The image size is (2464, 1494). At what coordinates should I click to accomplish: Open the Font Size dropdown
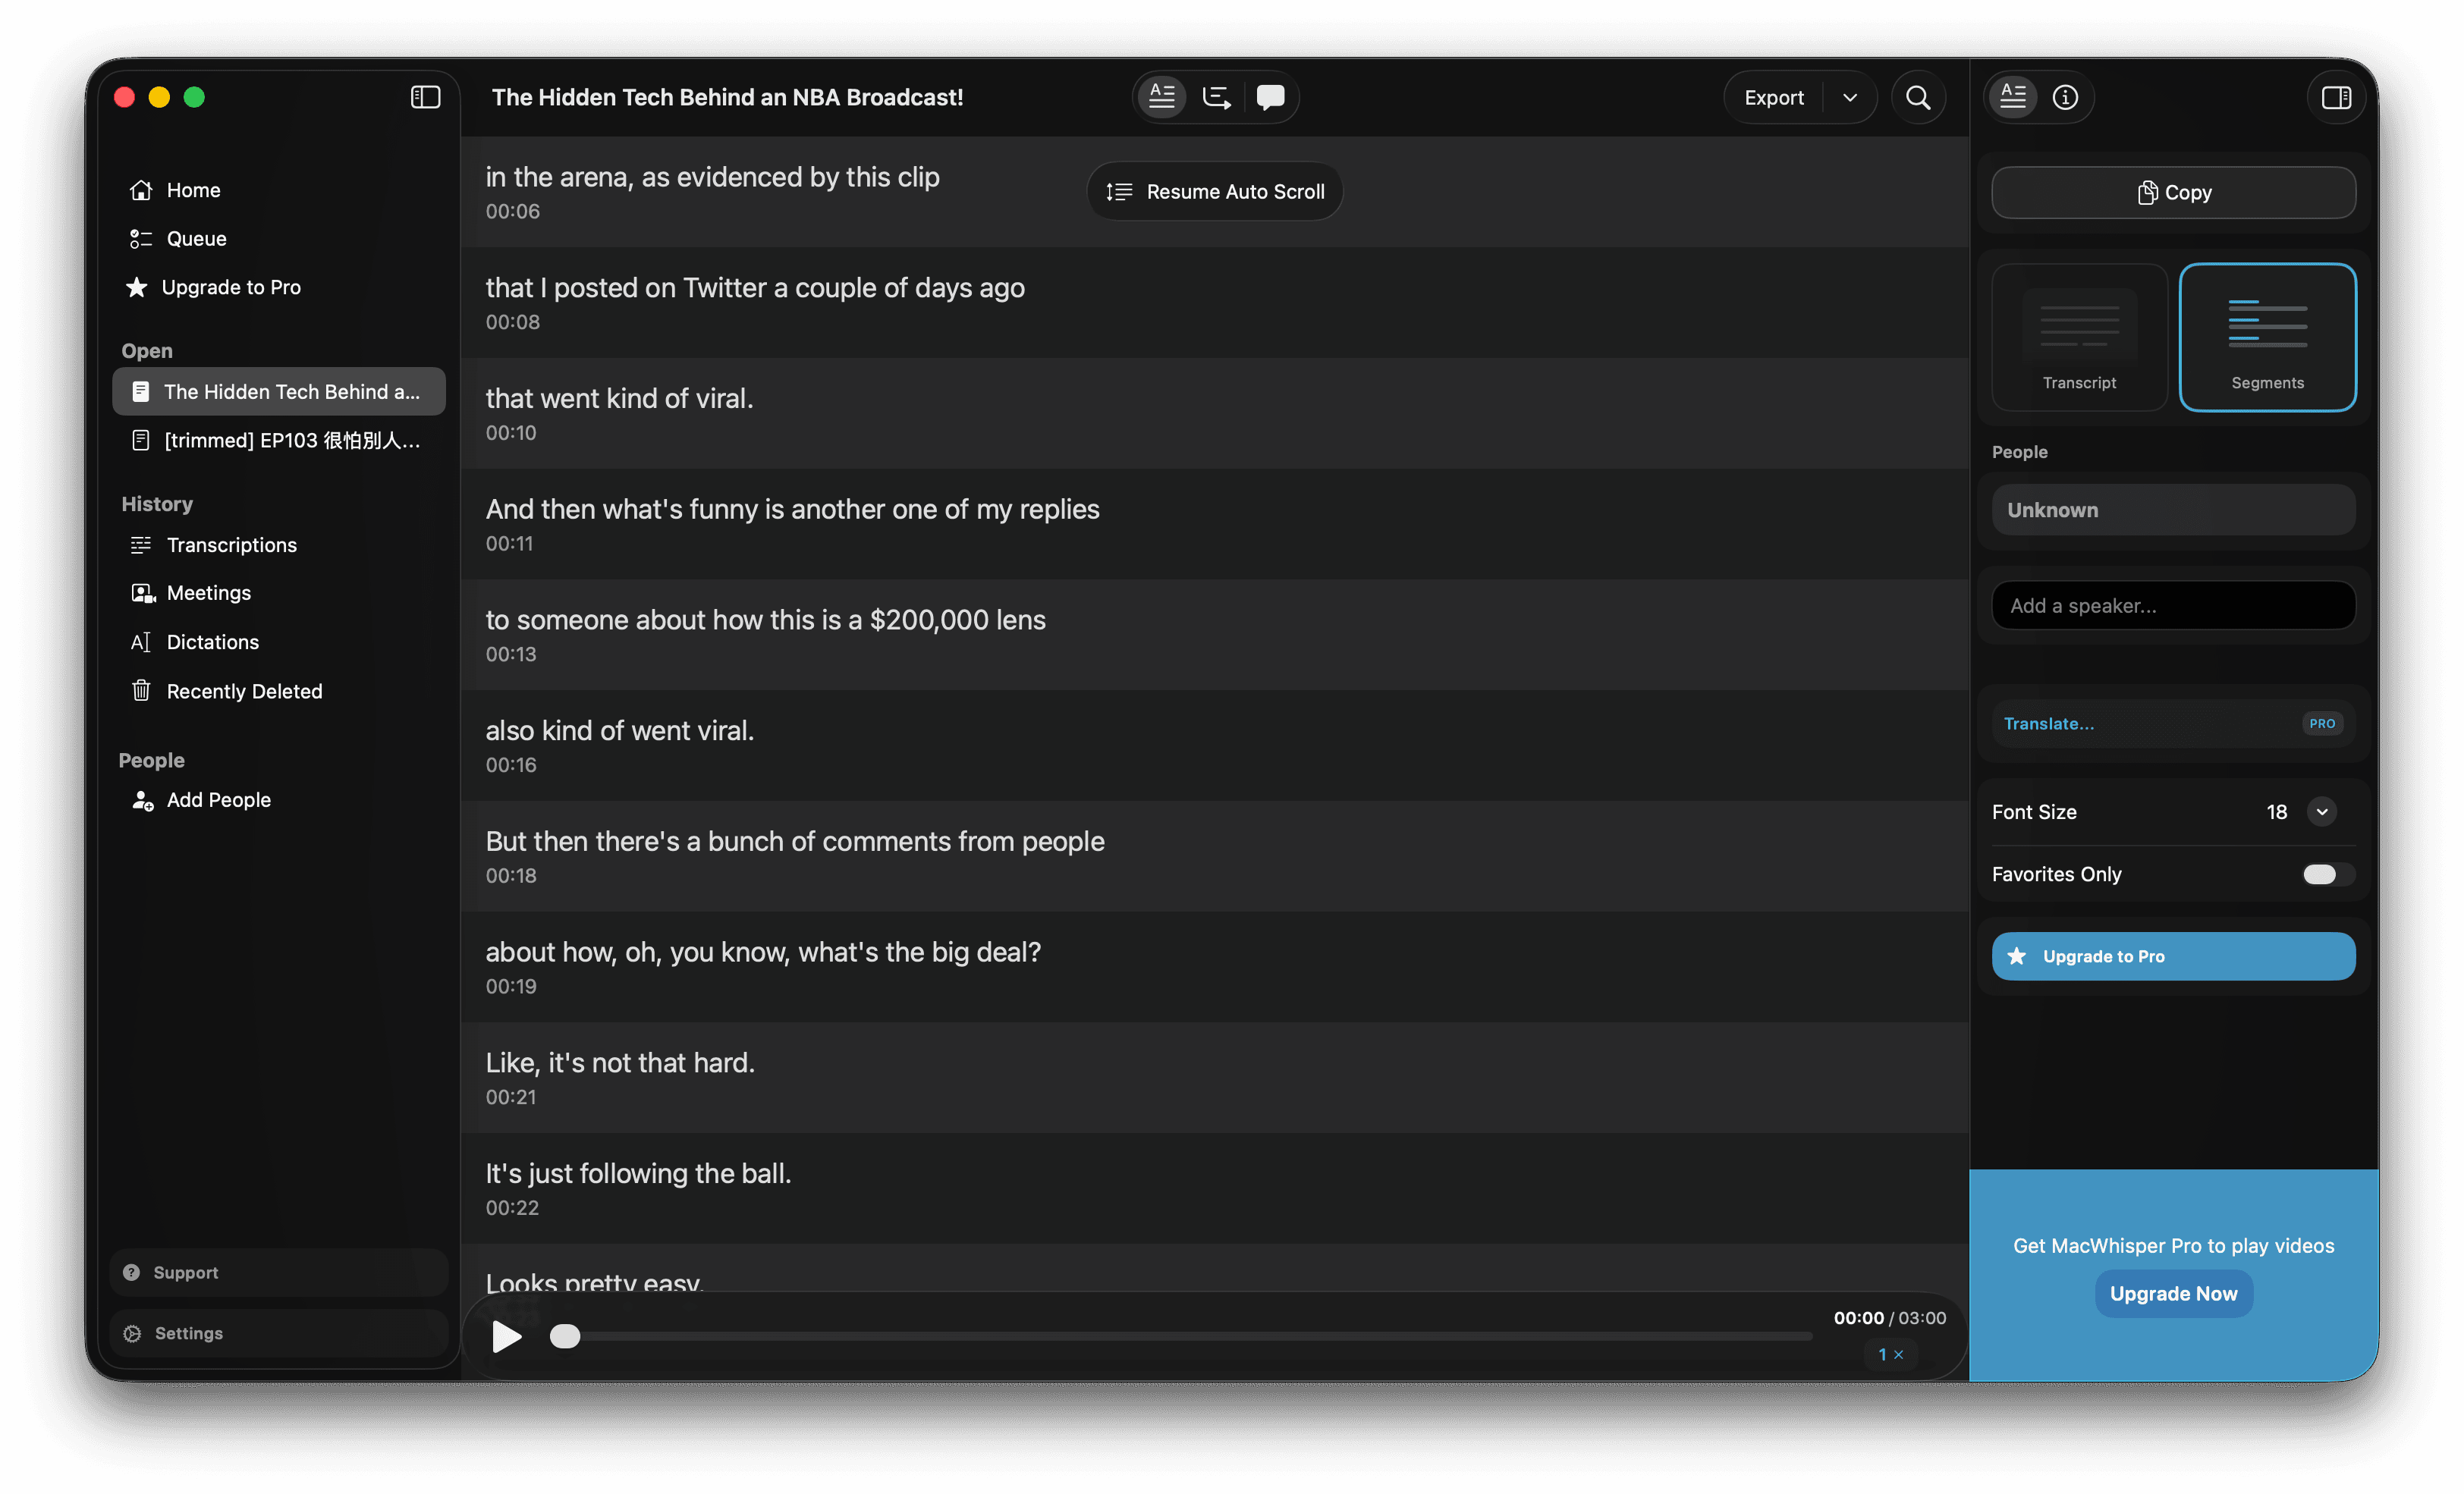click(x=2322, y=812)
